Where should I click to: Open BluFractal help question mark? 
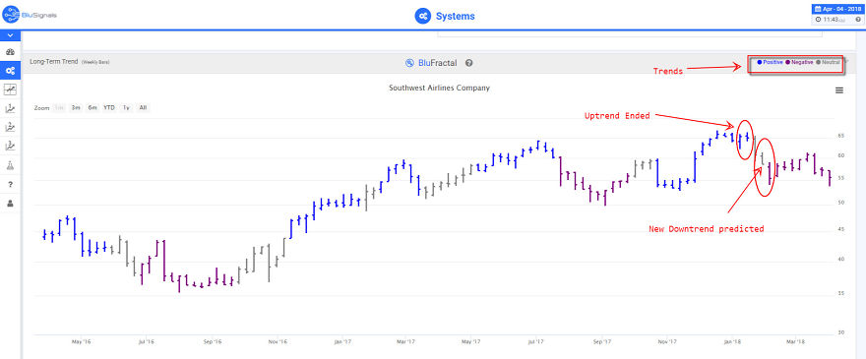click(x=468, y=63)
